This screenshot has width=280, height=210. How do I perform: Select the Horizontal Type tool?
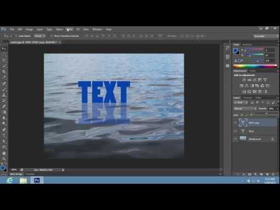[4, 135]
